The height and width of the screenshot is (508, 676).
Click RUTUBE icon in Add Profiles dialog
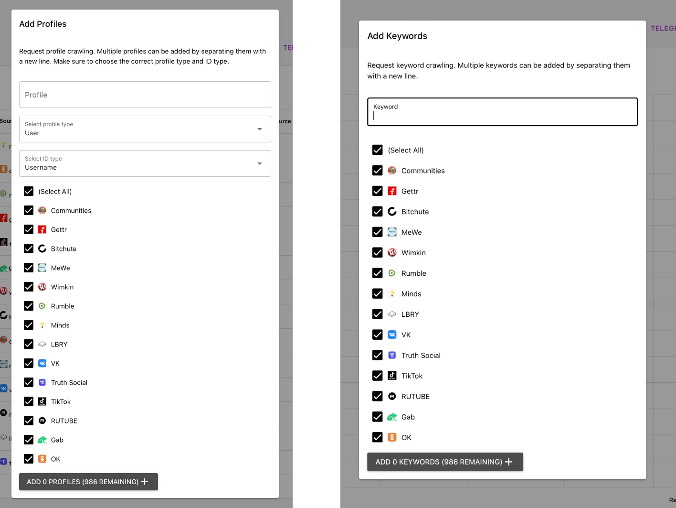coord(42,421)
